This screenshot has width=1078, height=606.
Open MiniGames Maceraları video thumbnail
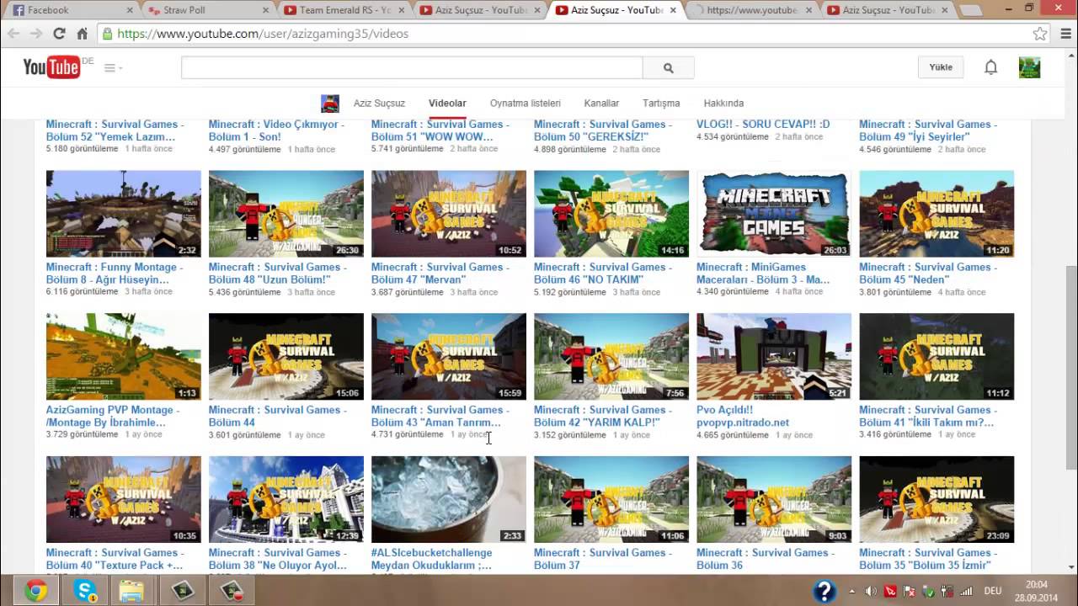tap(774, 214)
